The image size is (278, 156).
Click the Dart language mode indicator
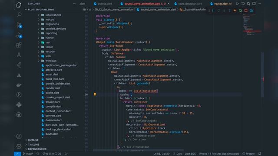179,154
